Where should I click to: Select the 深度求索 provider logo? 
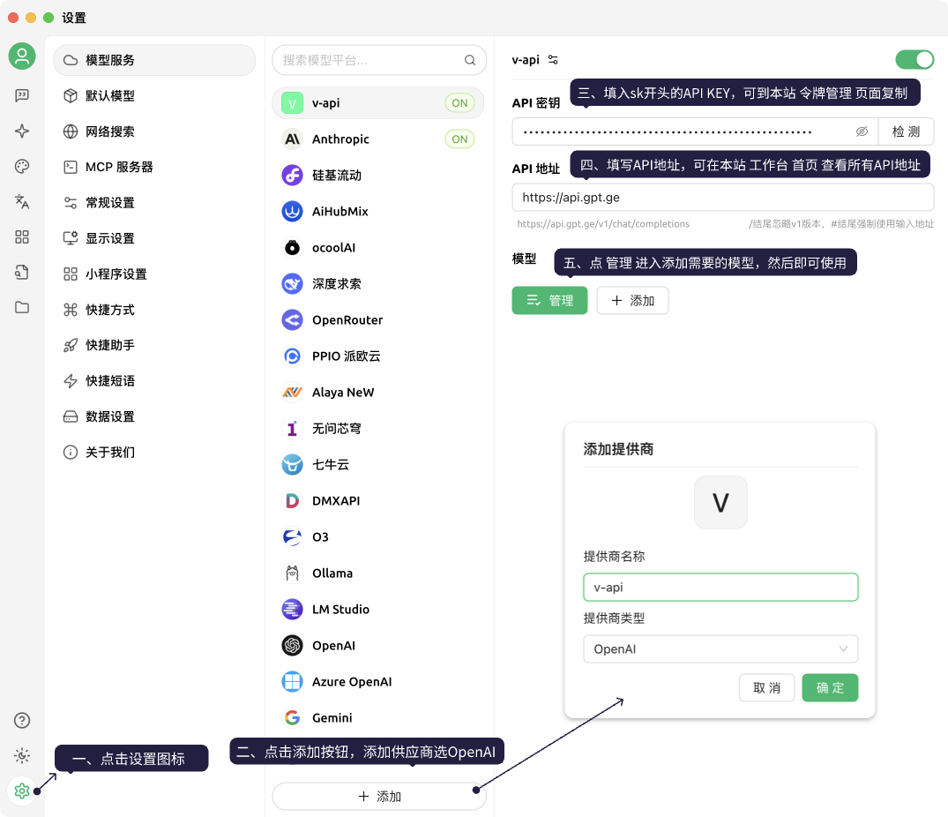(292, 283)
